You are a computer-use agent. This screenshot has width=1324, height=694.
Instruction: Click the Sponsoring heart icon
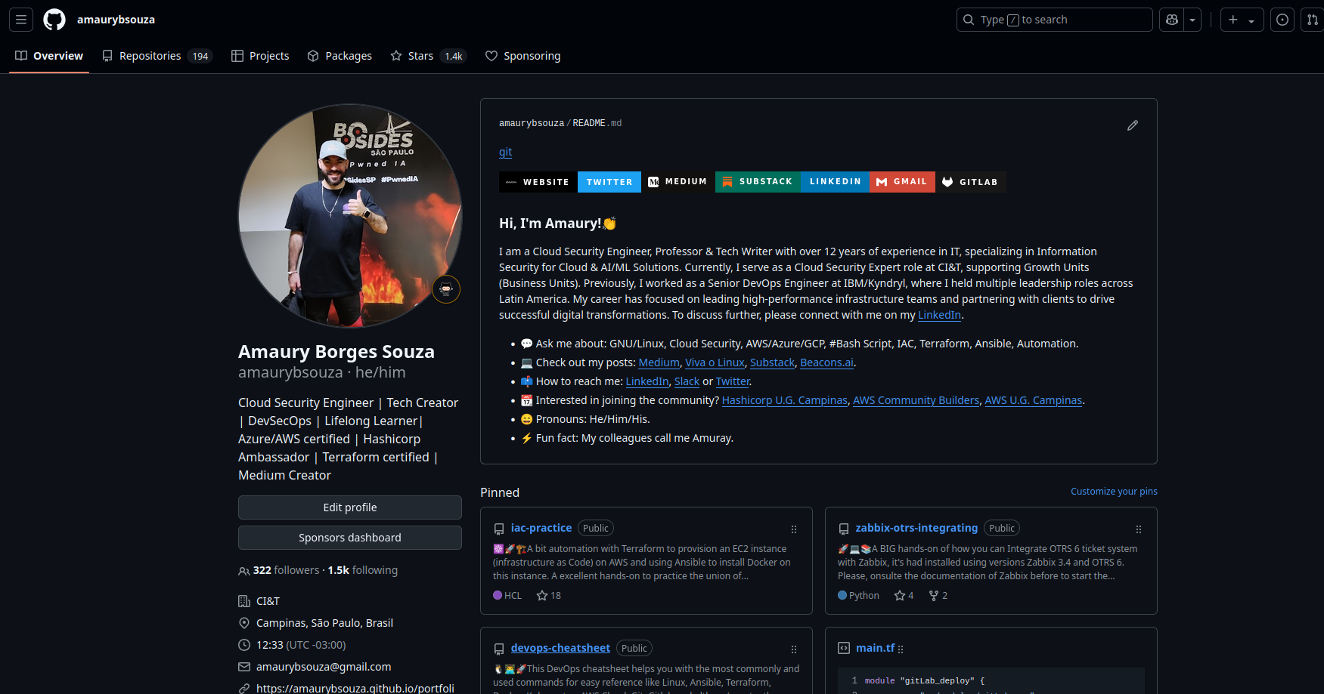pyautogui.click(x=491, y=56)
